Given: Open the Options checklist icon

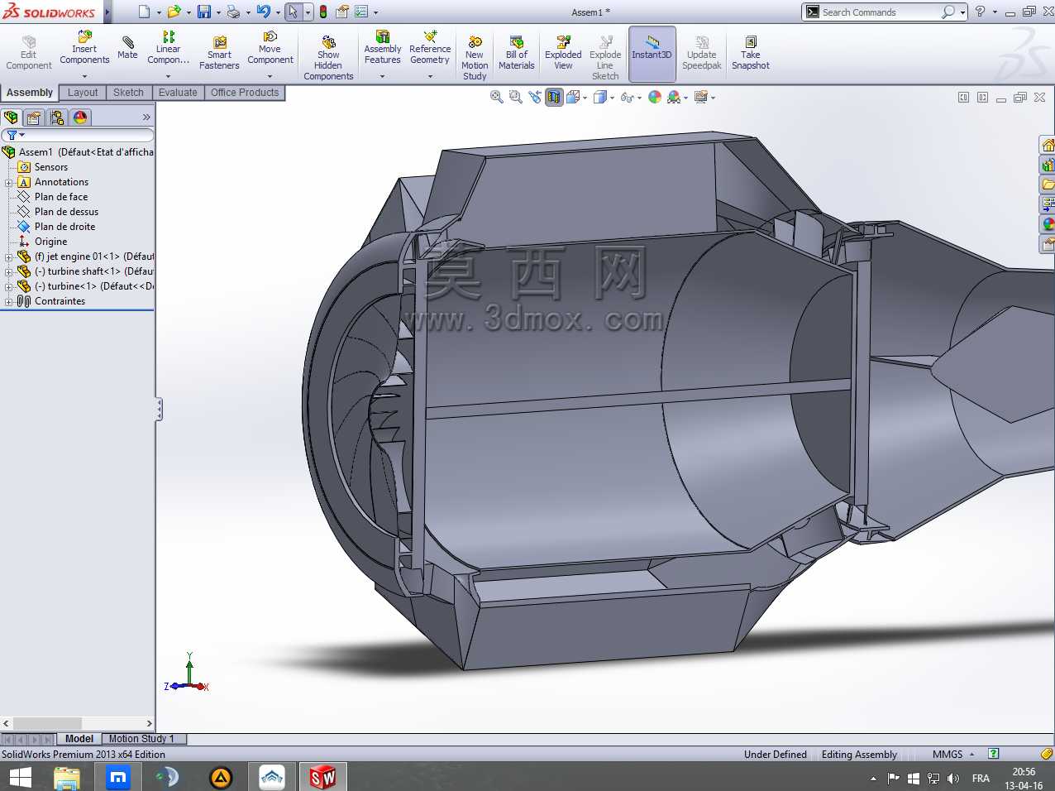Looking at the screenshot, I should (x=361, y=12).
